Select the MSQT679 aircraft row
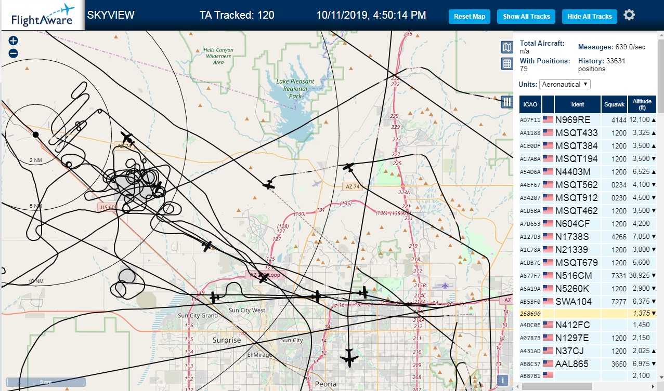The height and width of the screenshot is (391, 664). click(588, 262)
